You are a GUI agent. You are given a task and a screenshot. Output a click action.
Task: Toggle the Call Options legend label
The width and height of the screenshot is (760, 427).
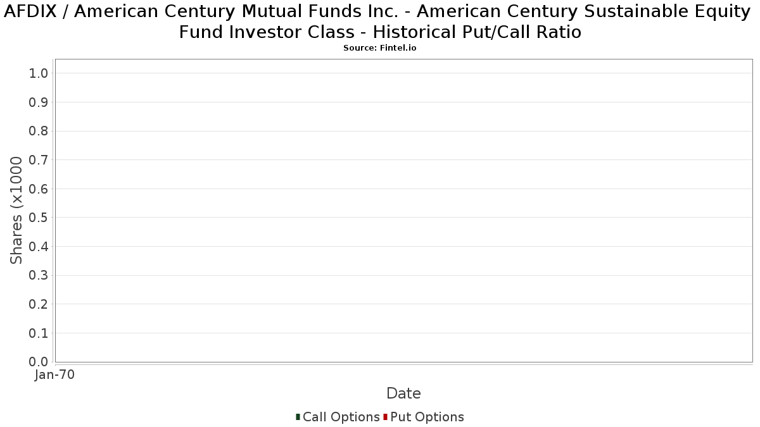[x=341, y=417]
